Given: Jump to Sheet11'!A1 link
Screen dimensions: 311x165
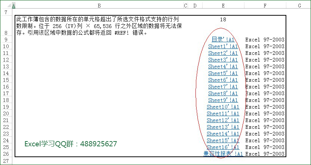Looking at the screenshot, I should point(223,114).
